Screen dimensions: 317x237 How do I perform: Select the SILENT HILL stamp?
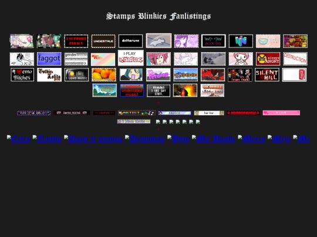click(267, 75)
